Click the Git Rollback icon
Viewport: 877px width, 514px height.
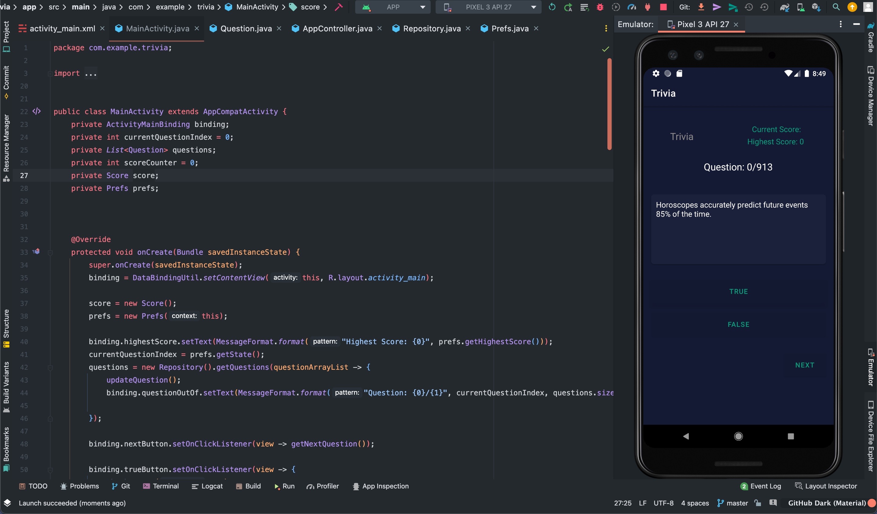pos(764,7)
